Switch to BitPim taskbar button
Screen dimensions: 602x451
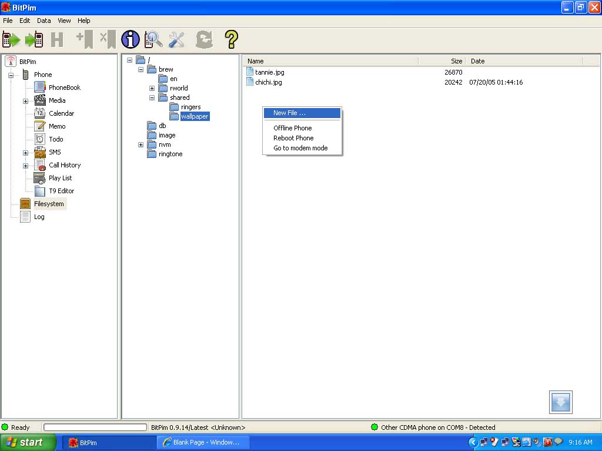[x=109, y=443]
